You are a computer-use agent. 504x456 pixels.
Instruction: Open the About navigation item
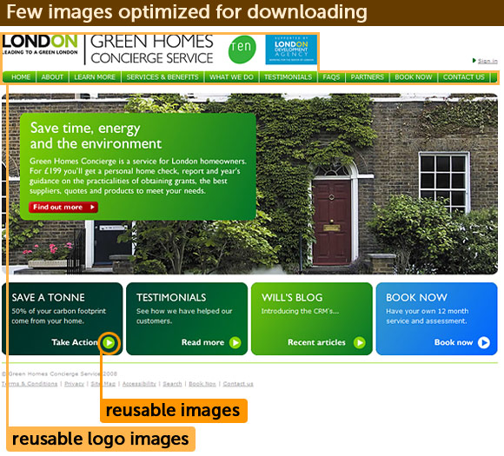click(x=52, y=77)
